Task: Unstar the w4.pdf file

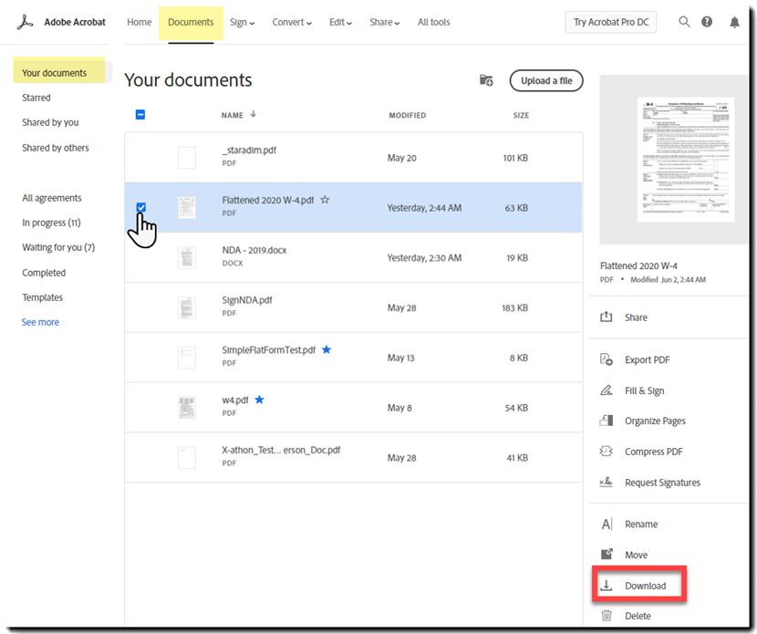Action: click(259, 400)
